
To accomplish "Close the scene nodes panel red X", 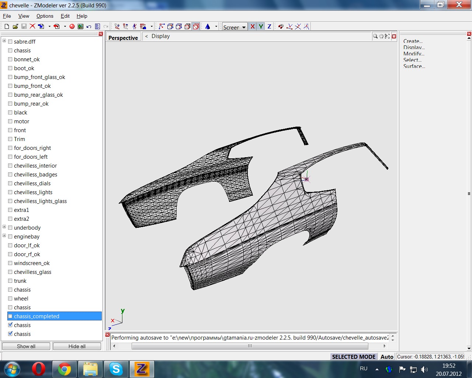I will (101, 34).
